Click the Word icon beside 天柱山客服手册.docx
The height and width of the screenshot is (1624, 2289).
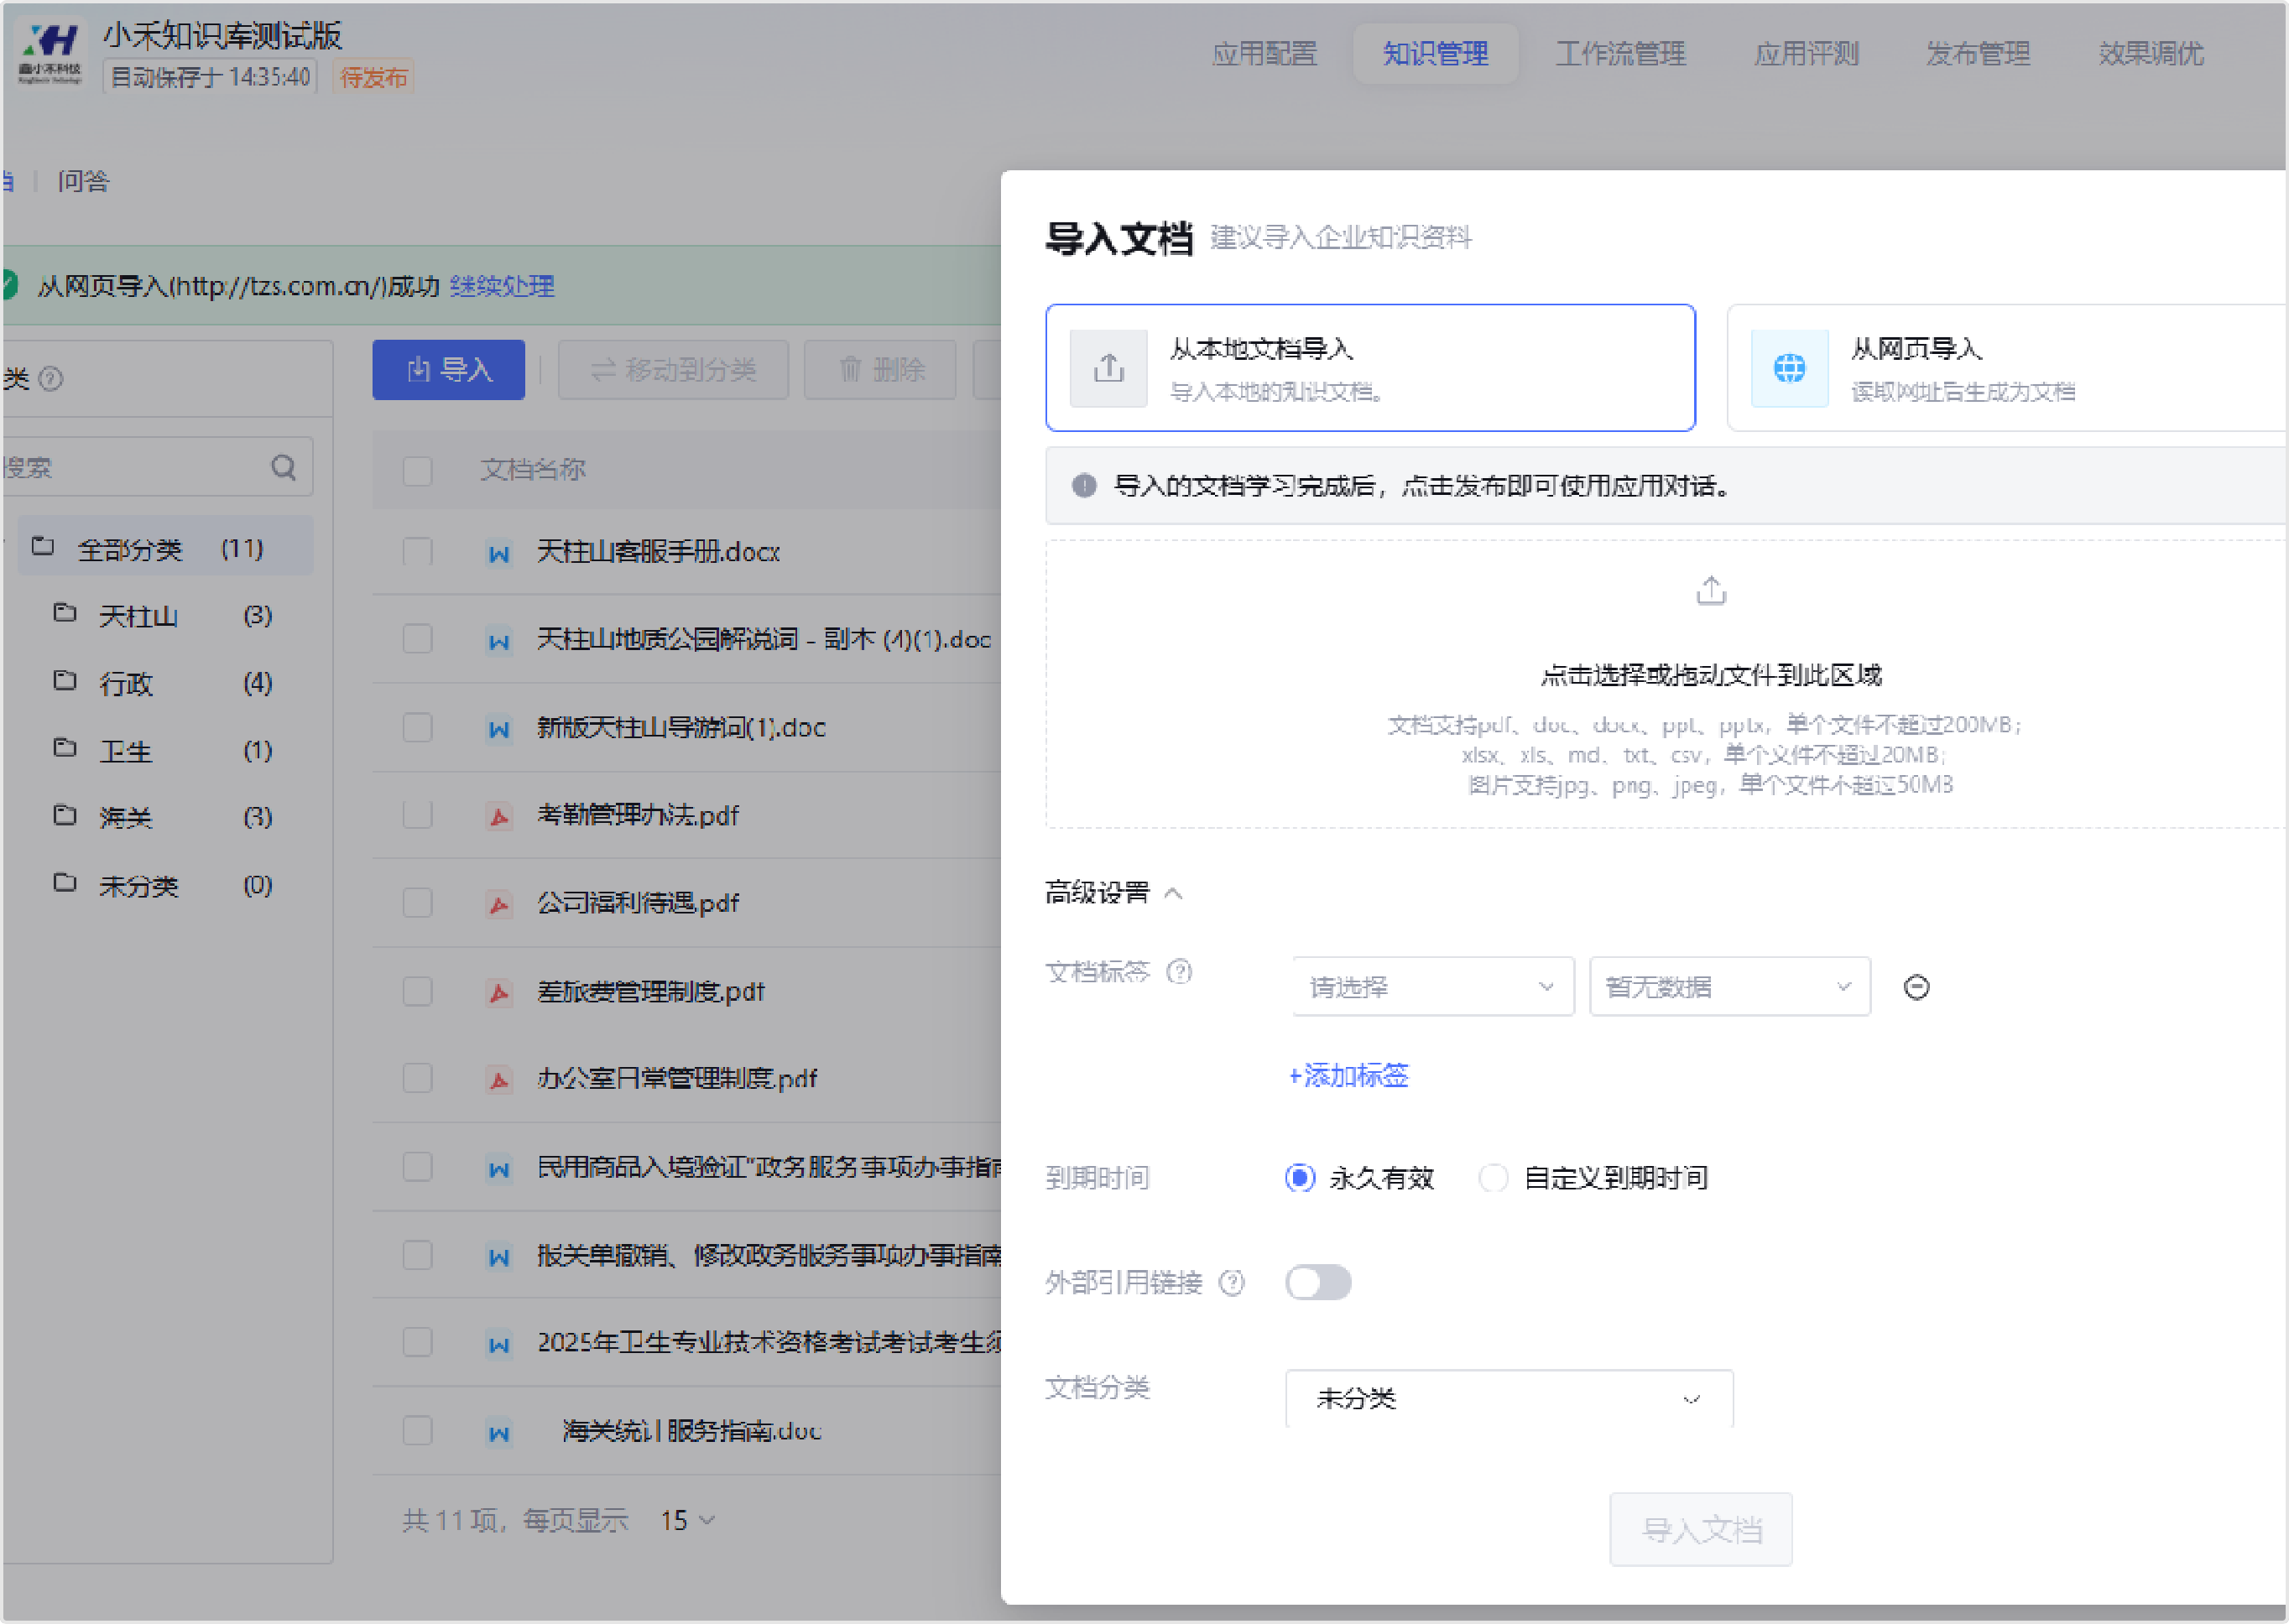click(498, 553)
